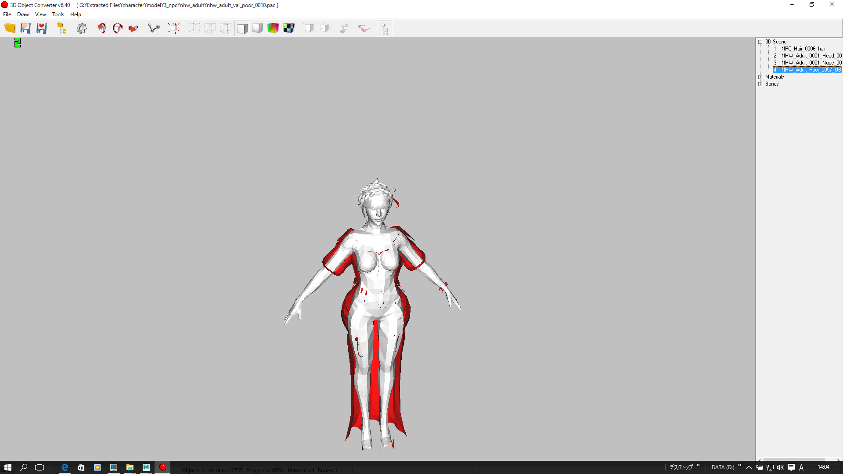Image resolution: width=843 pixels, height=474 pixels.
Task: Collapse the 3D Scene tree node
Action: (x=760, y=42)
